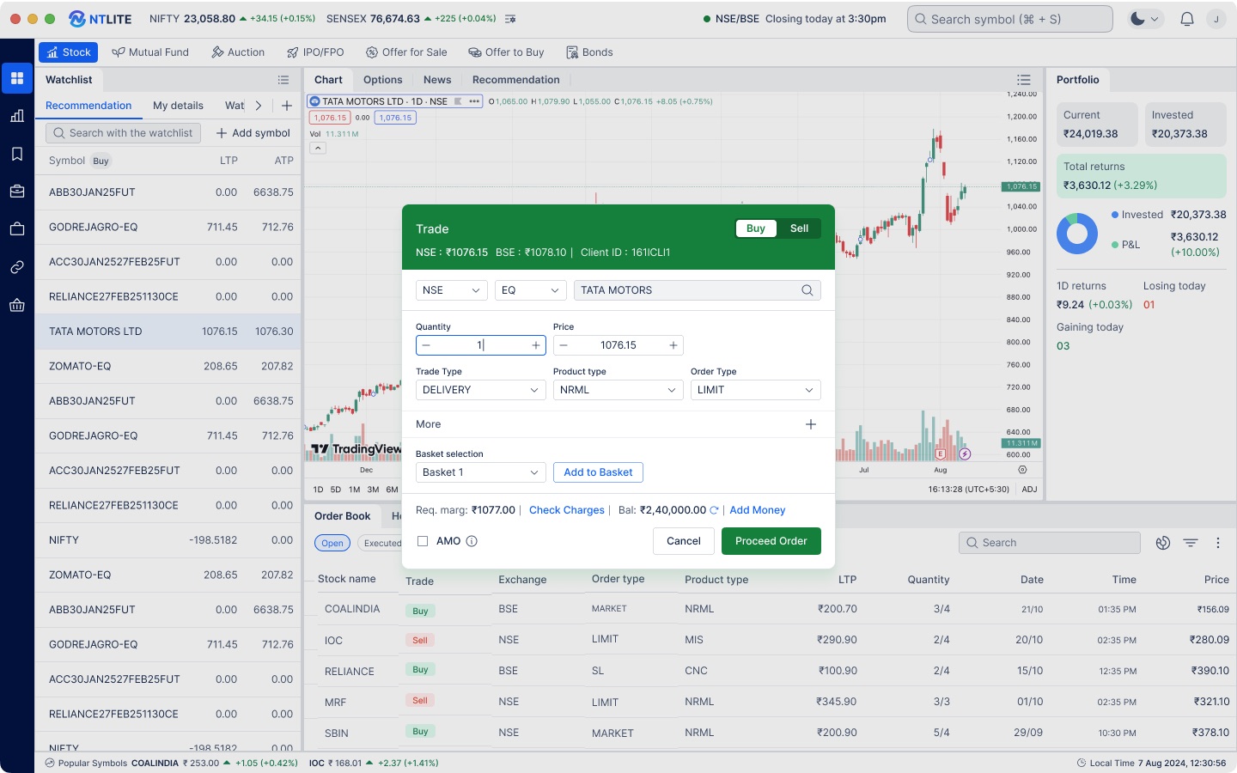Switch to the Options tab
This screenshot has height=773, width=1237.
[383, 80]
